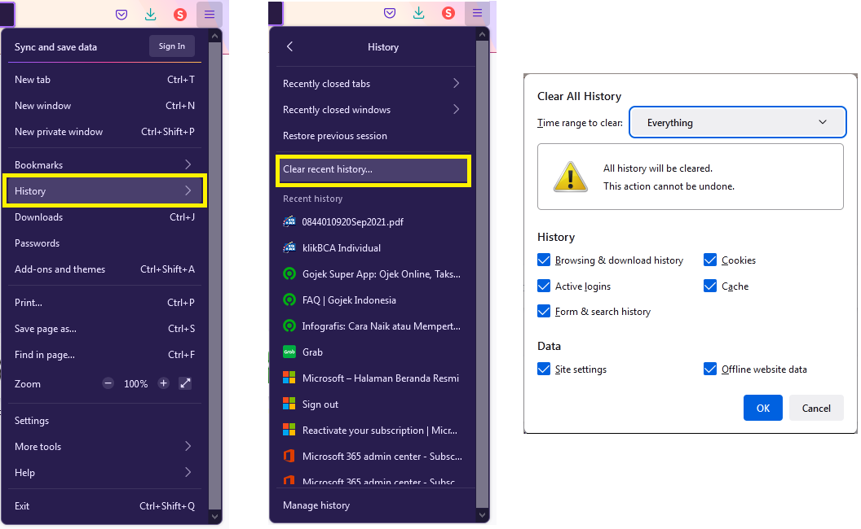
Task: Select the History menu item
Action: pos(104,190)
